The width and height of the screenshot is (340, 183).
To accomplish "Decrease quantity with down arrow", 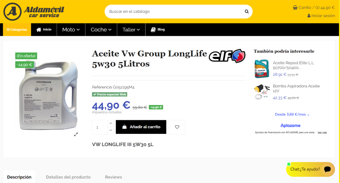I will pyautogui.click(x=111, y=130).
